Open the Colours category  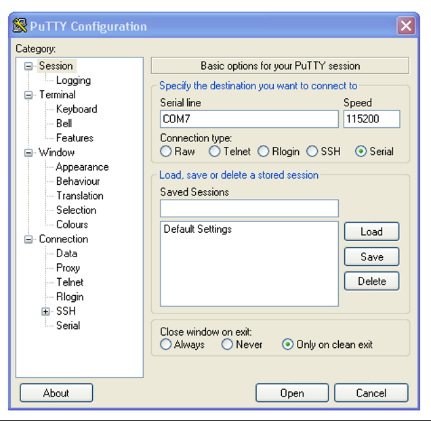(72, 225)
